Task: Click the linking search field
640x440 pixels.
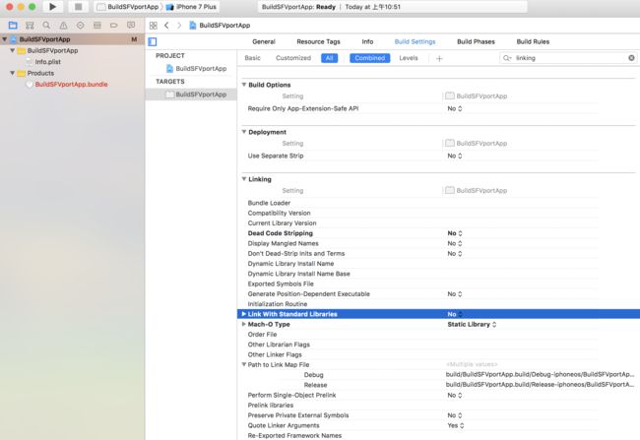Action: [x=568, y=58]
